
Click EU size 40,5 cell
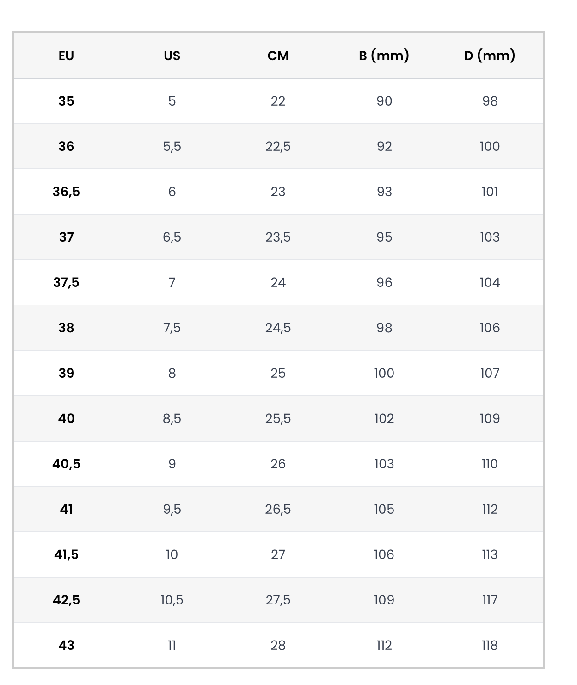(66, 464)
